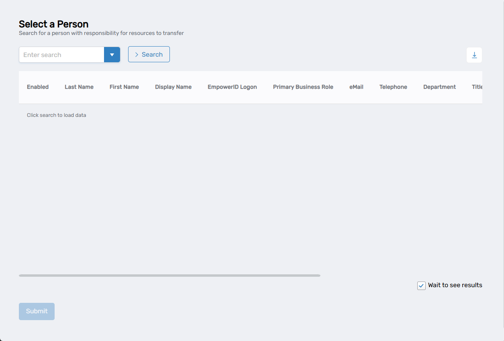The width and height of the screenshot is (504, 341).
Task: Click the checkmark in the results checkbox
Action: (x=421, y=285)
